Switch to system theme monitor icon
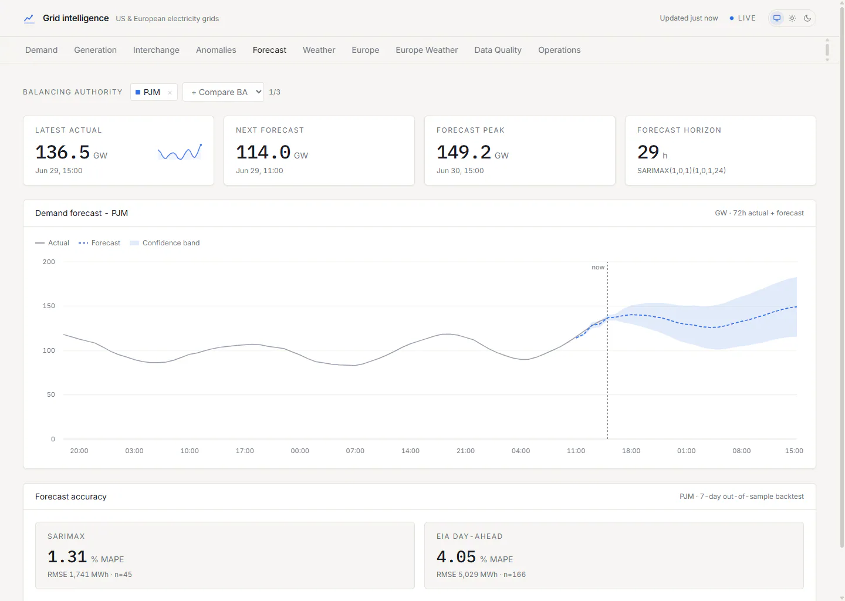The height and width of the screenshot is (601, 845). coord(777,18)
